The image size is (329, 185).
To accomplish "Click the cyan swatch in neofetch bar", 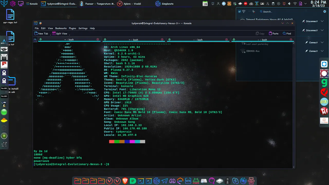I will click(x=137, y=142).
